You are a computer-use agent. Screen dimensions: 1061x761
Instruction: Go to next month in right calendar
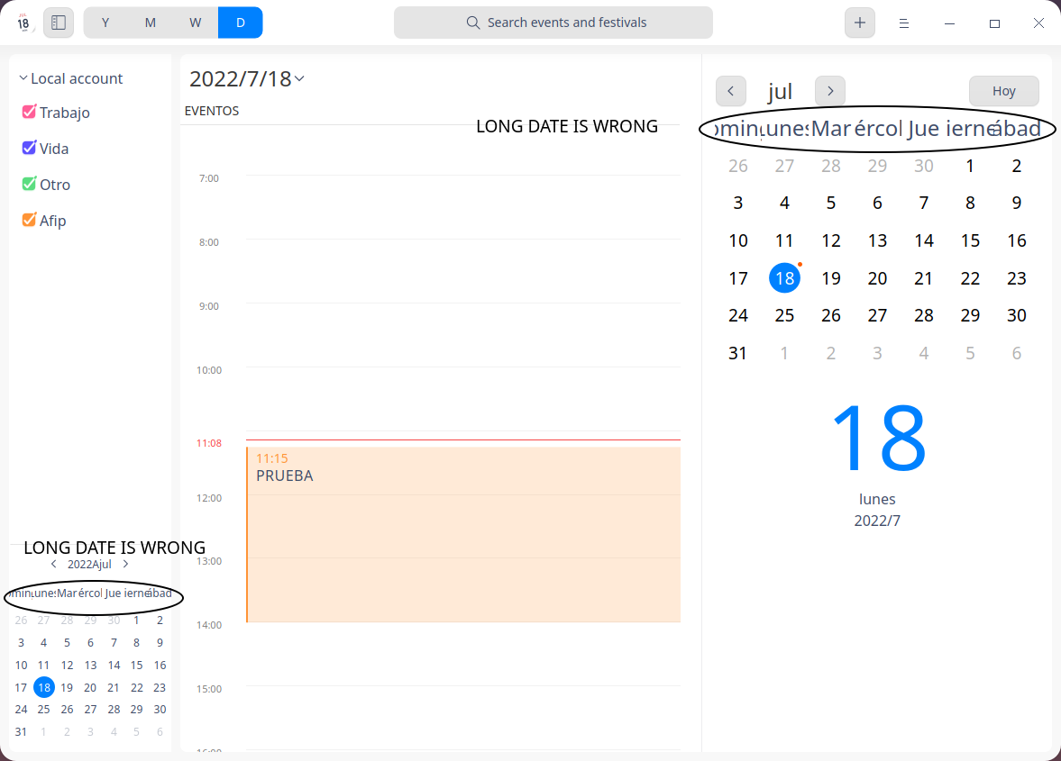point(830,91)
